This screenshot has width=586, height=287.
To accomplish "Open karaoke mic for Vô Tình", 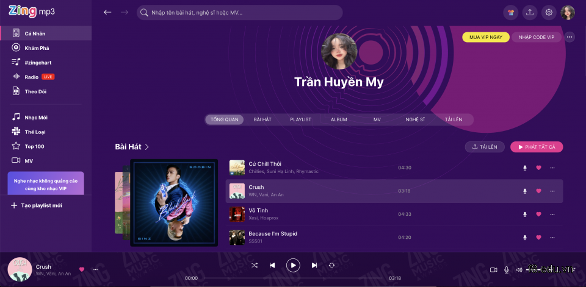I will (525, 214).
